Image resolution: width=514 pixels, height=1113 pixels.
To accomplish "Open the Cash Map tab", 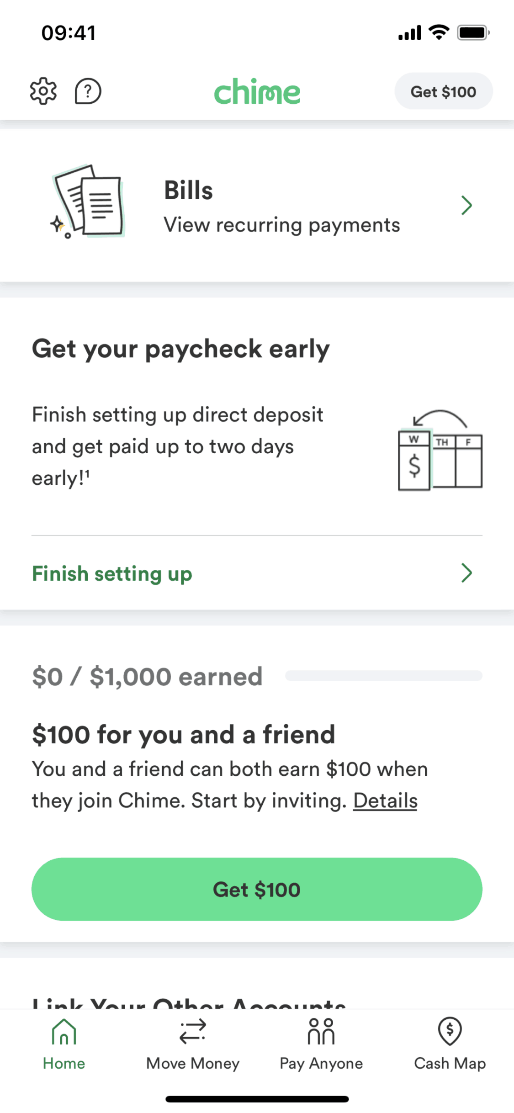I will point(450,1044).
